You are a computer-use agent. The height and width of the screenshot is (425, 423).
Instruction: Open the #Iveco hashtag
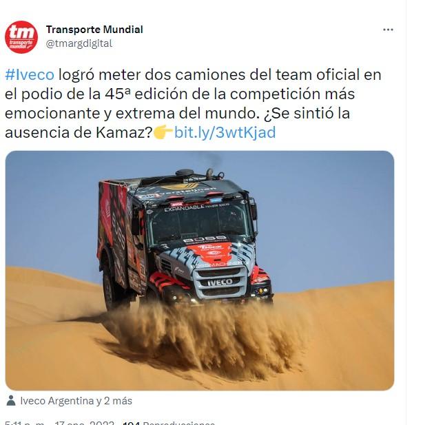click(x=30, y=74)
